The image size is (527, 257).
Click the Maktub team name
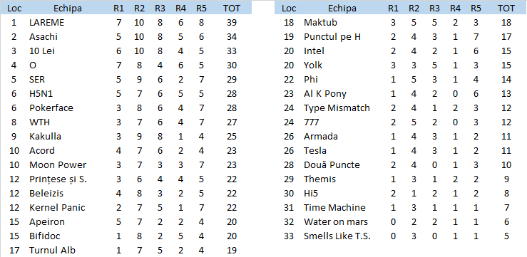pos(320,23)
